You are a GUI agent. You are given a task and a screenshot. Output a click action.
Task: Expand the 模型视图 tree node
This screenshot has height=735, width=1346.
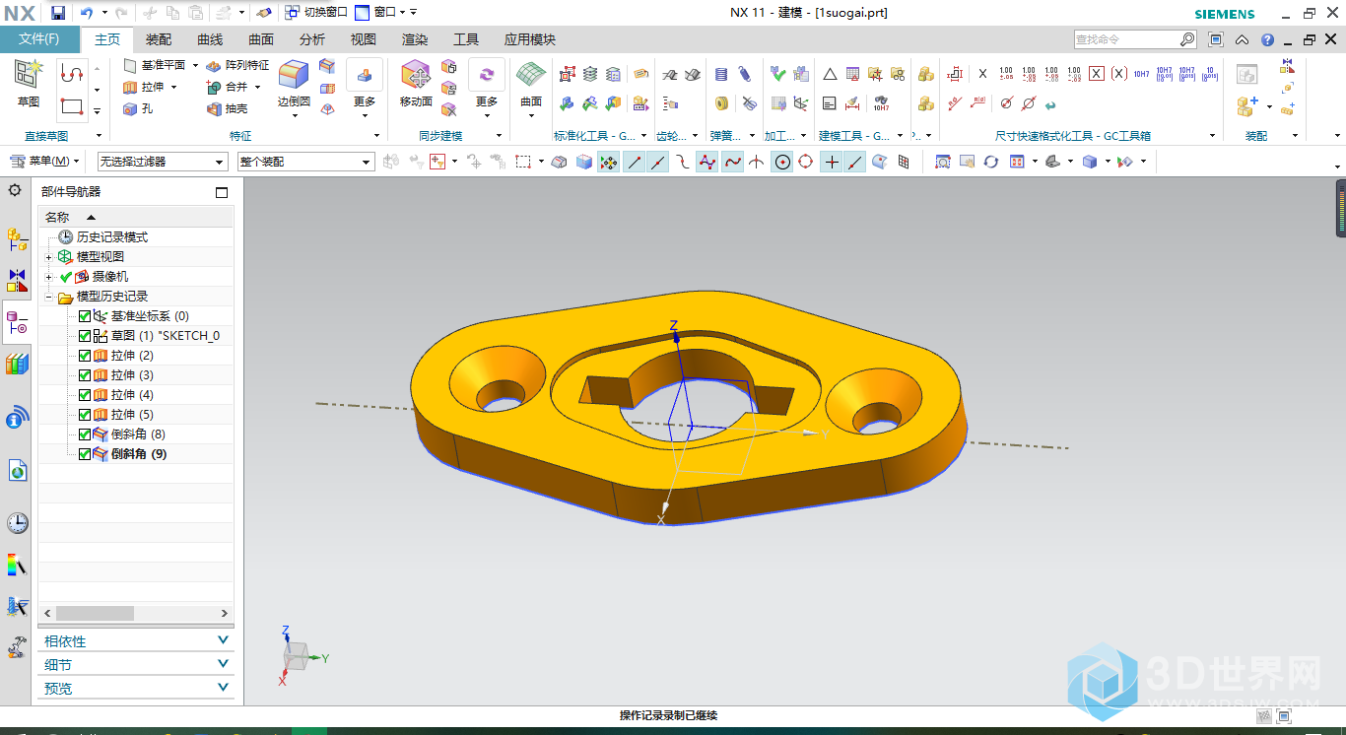click(x=49, y=257)
